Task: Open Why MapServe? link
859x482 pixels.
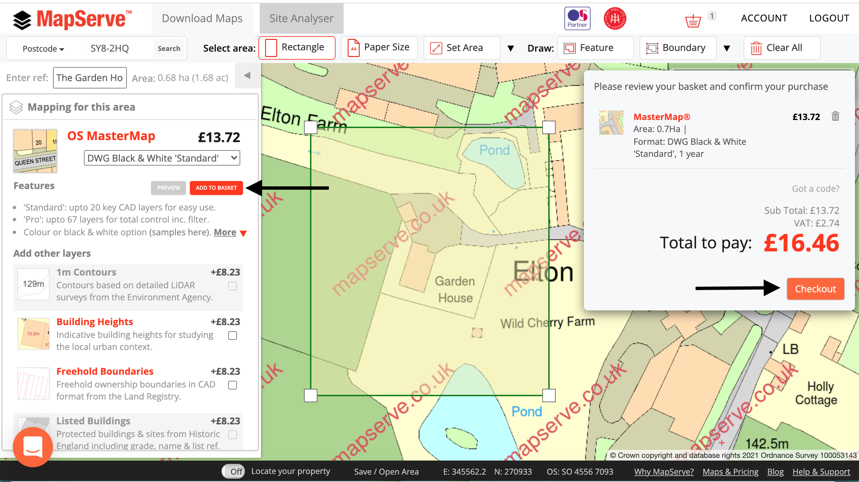Action: [664, 472]
